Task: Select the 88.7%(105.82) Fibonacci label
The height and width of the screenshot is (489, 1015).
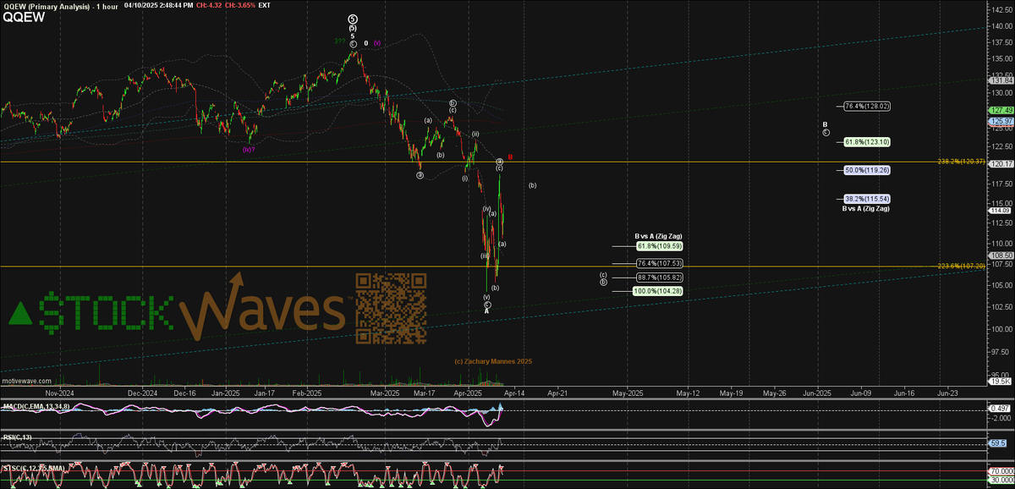Action: coord(658,277)
